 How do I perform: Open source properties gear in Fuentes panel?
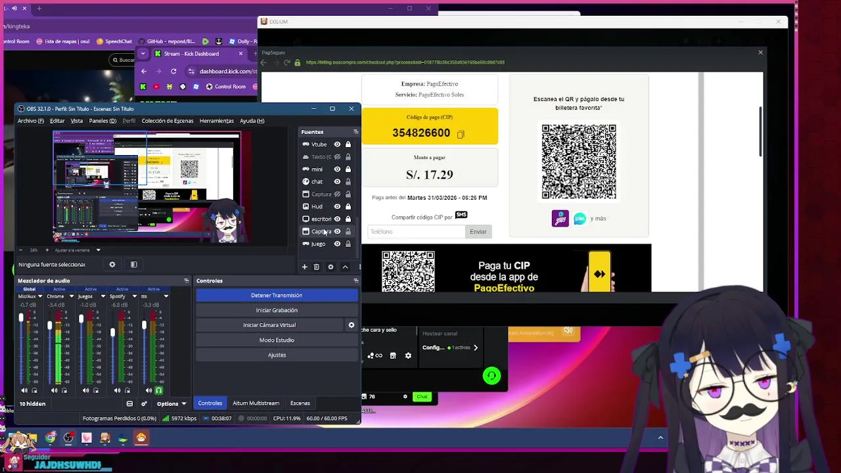[x=330, y=267]
